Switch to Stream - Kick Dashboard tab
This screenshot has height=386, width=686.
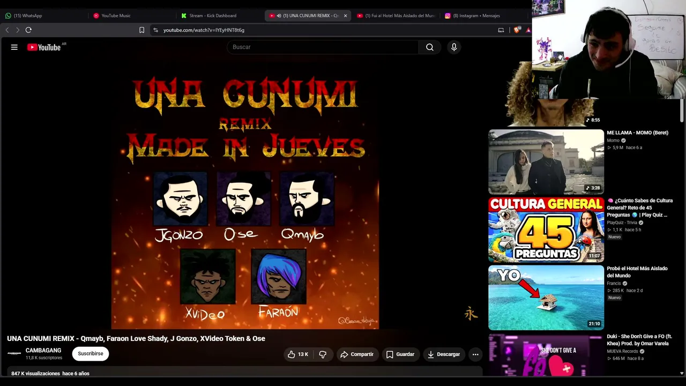[220, 16]
